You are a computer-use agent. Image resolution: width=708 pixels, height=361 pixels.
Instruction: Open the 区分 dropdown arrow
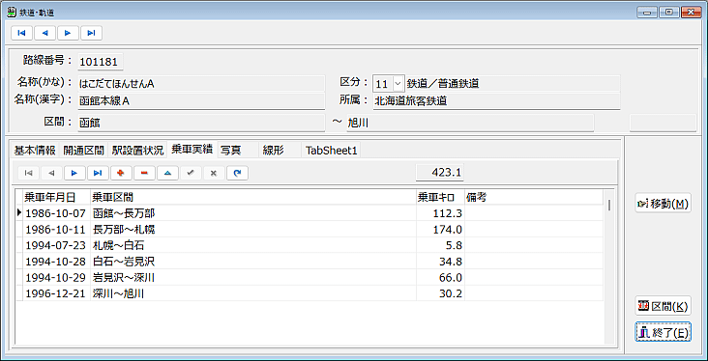[398, 84]
